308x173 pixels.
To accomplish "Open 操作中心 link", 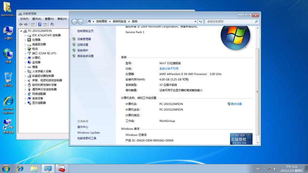I will tap(83, 127).
